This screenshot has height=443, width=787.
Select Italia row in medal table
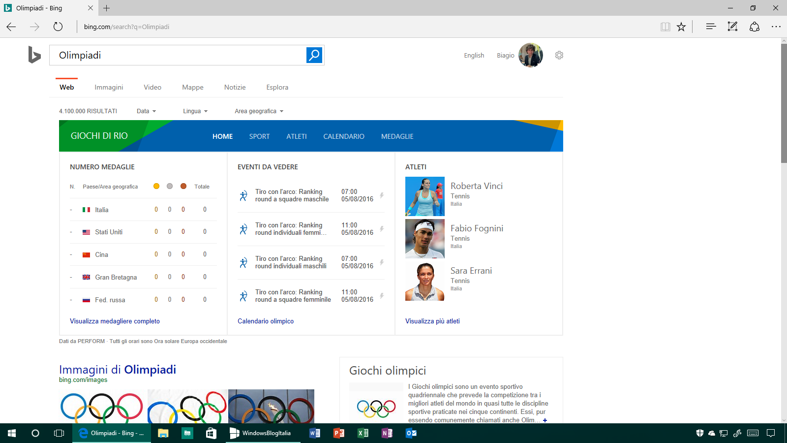tap(143, 210)
